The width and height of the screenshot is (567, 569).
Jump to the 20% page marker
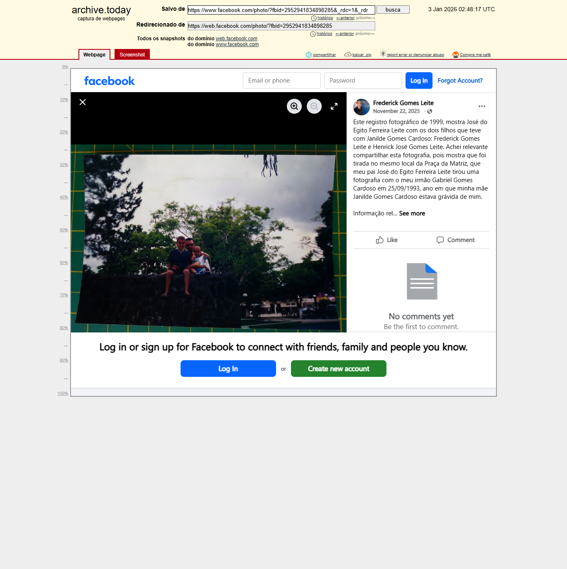(64, 132)
